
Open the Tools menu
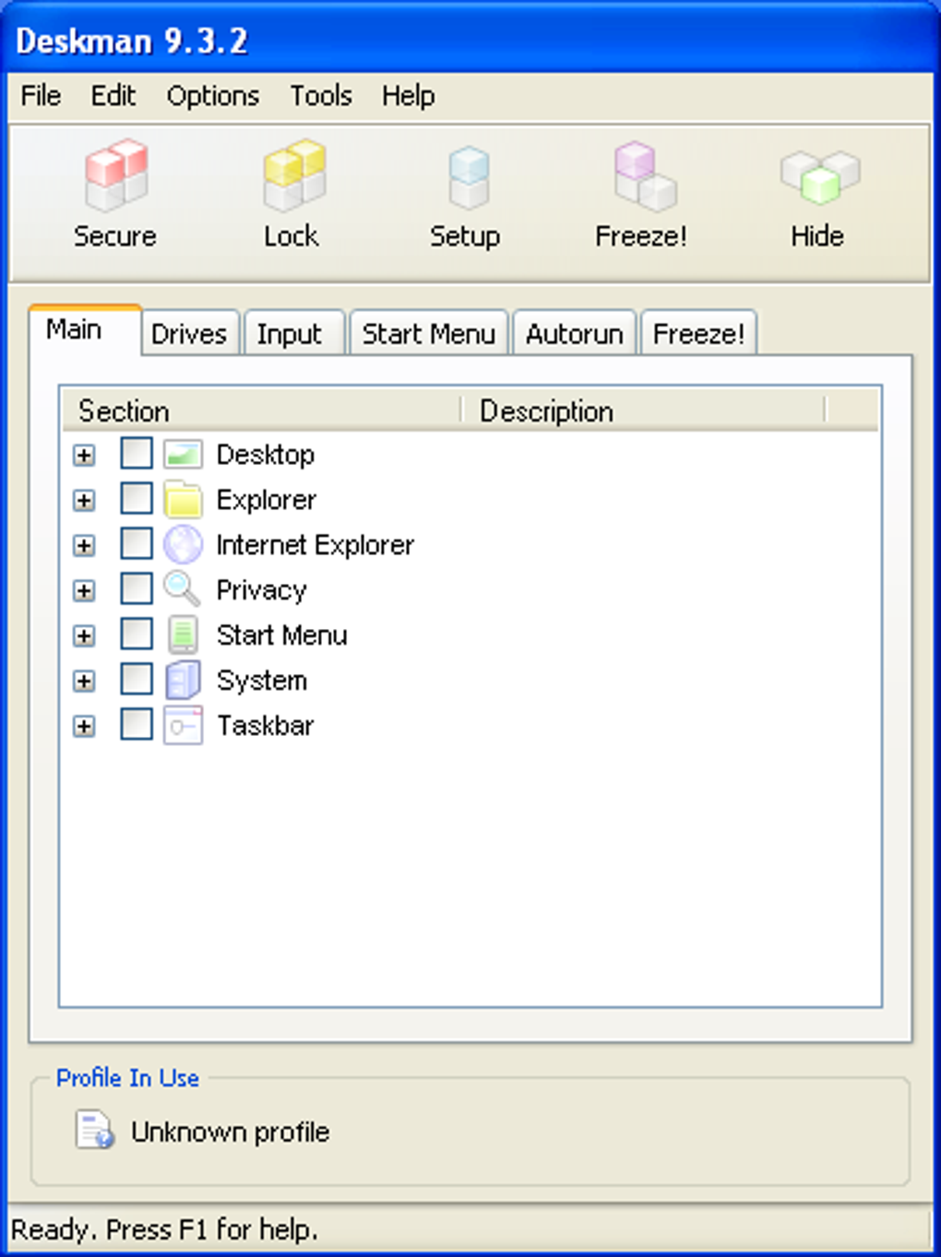320,95
